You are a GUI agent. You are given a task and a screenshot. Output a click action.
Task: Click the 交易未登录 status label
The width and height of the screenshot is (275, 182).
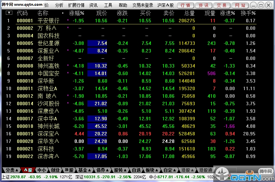click(x=143, y=5)
